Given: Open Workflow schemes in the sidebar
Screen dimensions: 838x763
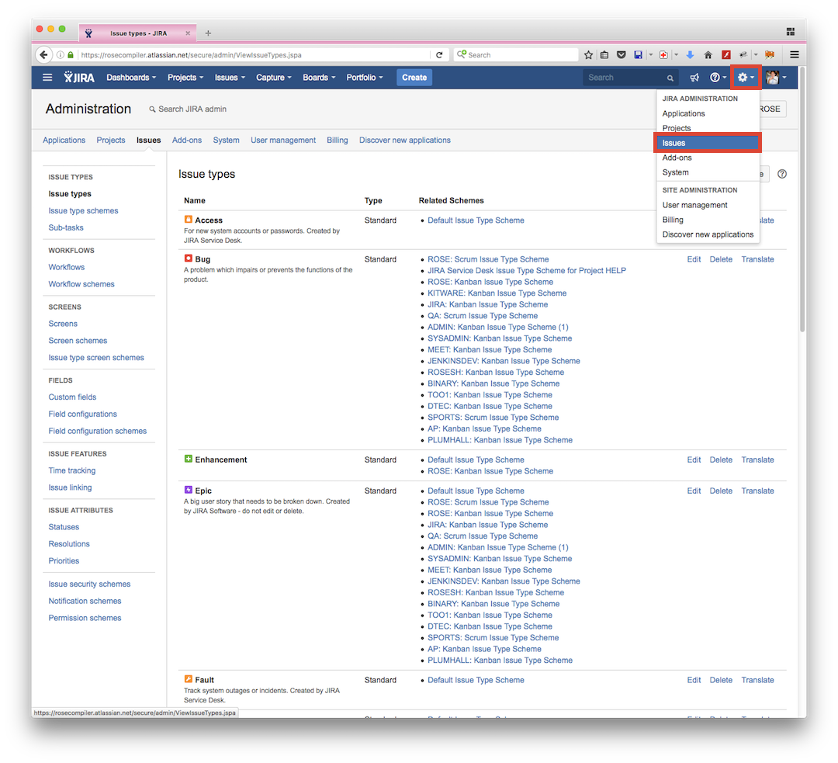Looking at the screenshot, I should tap(81, 284).
